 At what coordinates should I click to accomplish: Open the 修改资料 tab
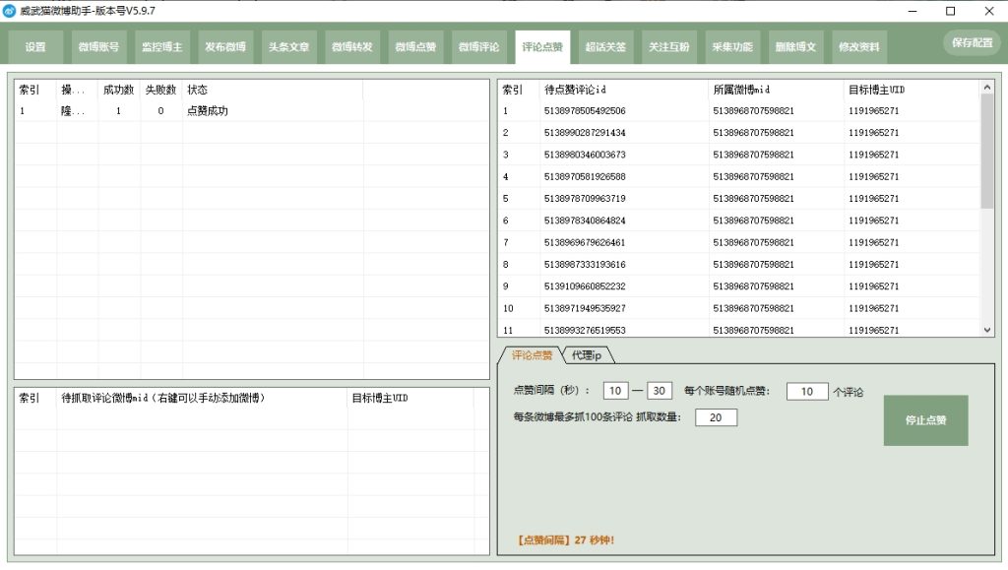pyautogui.click(x=858, y=47)
